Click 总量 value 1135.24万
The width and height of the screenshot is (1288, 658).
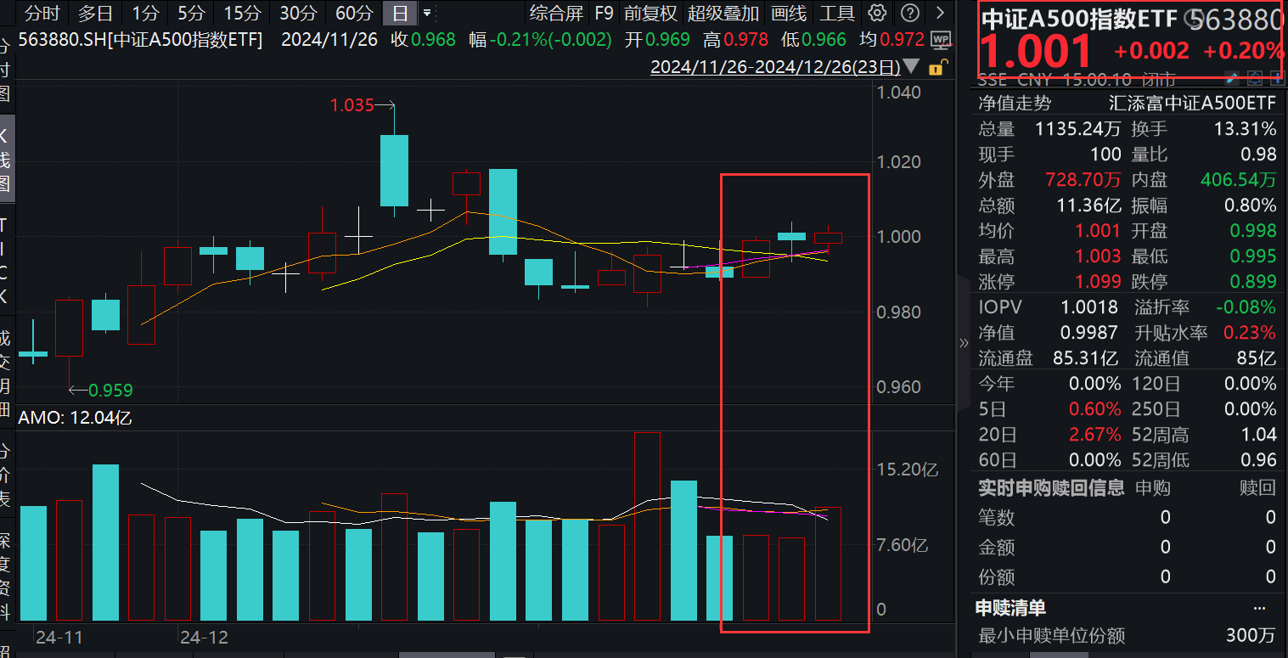(x=1078, y=129)
